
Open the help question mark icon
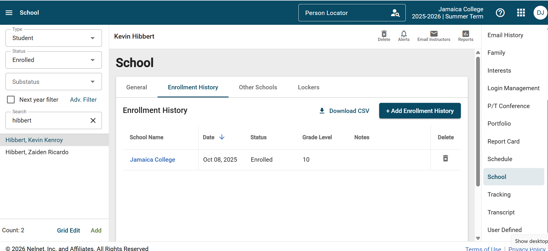click(x=500, y=13)
